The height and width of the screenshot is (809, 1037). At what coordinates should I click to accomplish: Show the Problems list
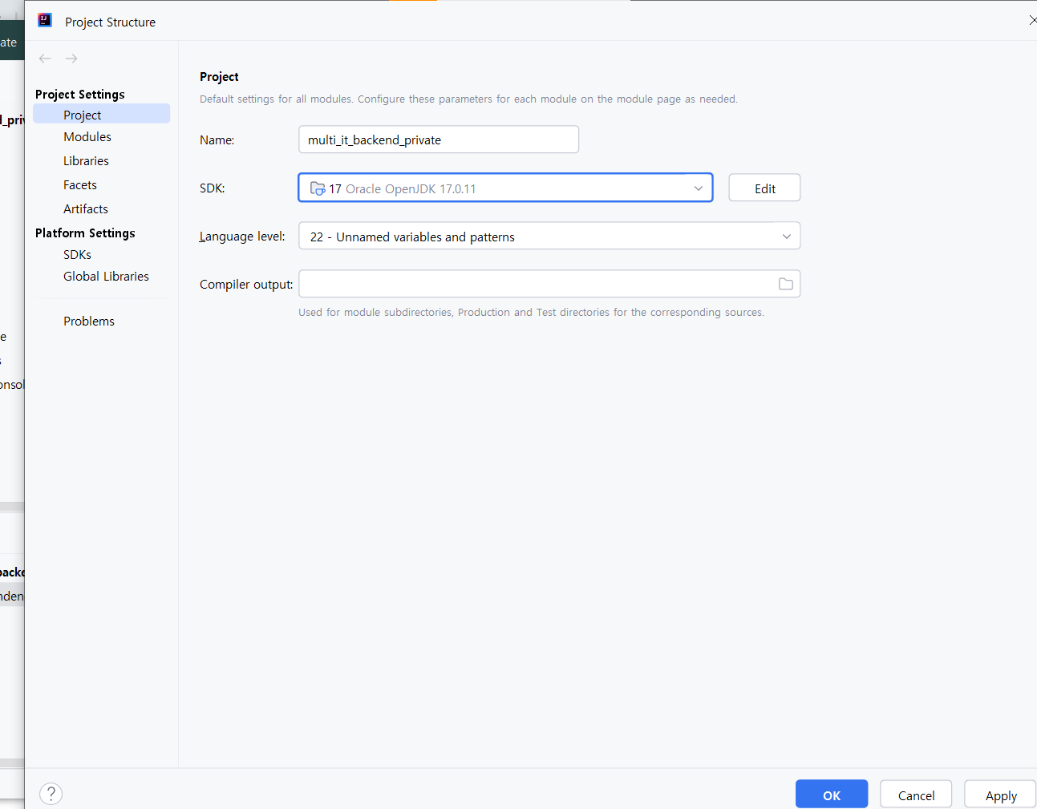click(x=89, y=322)
